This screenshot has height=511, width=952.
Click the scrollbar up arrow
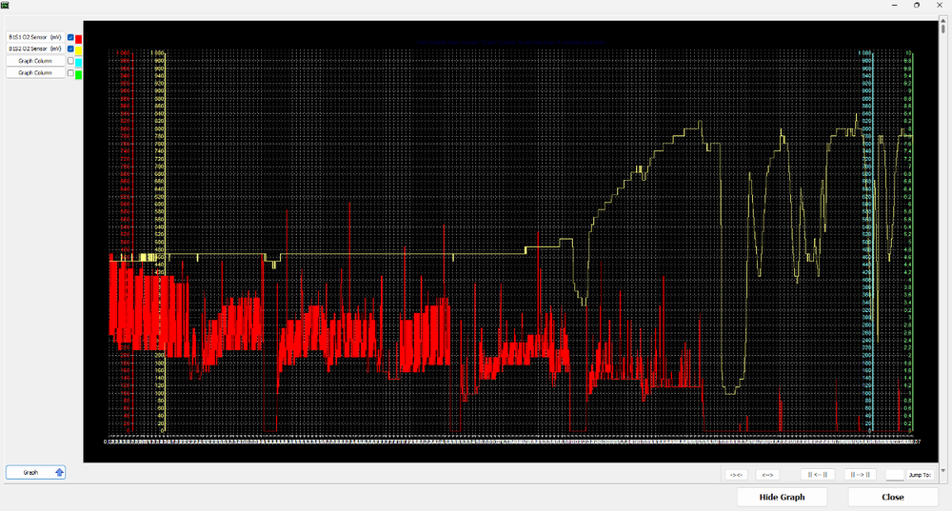(942, 22)
